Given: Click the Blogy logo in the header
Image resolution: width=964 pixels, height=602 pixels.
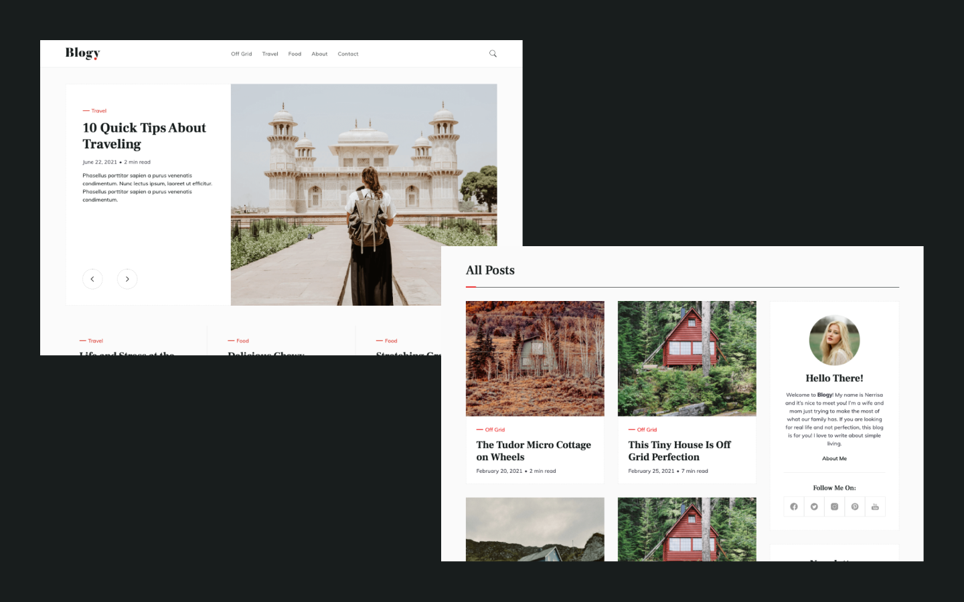Looking at the screenshot, I should point(82,53).
